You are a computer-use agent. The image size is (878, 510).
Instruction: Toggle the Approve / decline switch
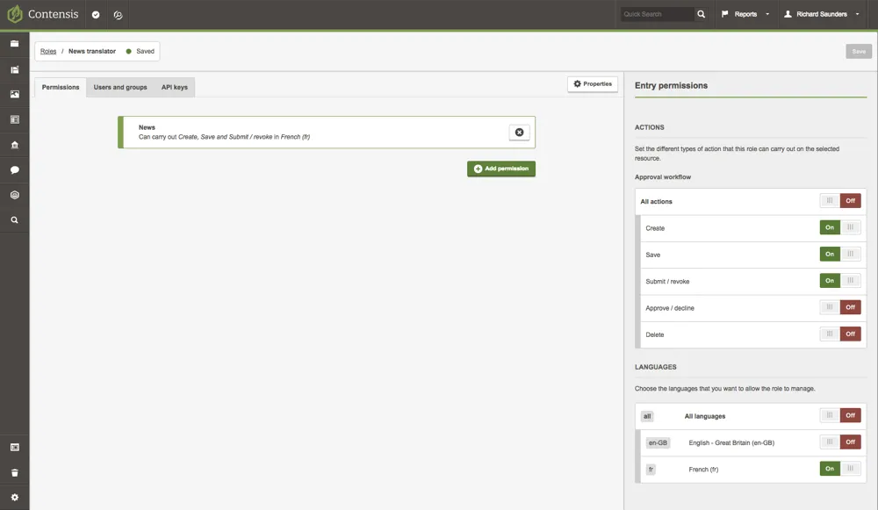click(x=840, y=307)
